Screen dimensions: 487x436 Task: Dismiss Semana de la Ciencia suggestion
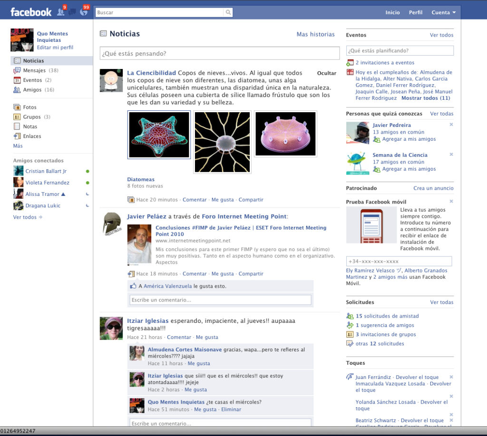[451, 155]
